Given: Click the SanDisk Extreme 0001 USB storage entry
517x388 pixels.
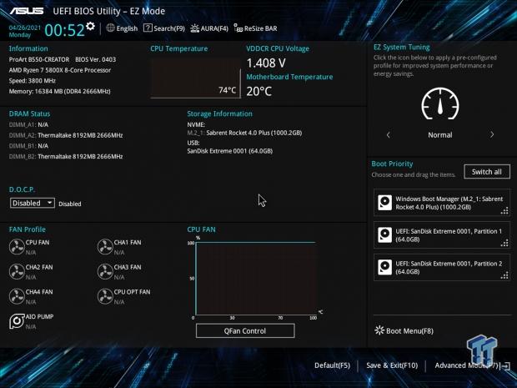Looking at the screenshot, I should click(230, 151).
